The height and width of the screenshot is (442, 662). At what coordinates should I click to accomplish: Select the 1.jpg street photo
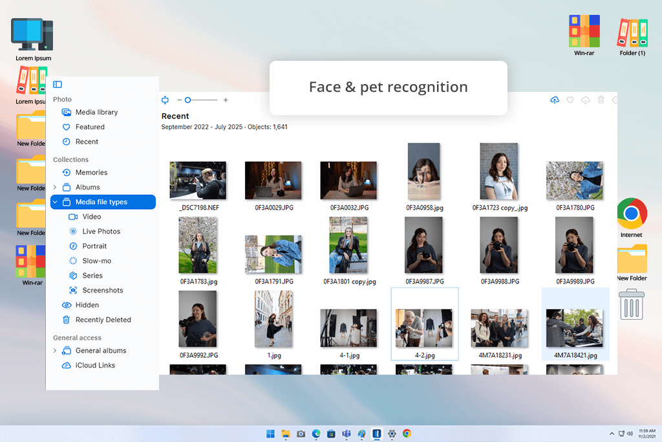[x=273, y=318]
